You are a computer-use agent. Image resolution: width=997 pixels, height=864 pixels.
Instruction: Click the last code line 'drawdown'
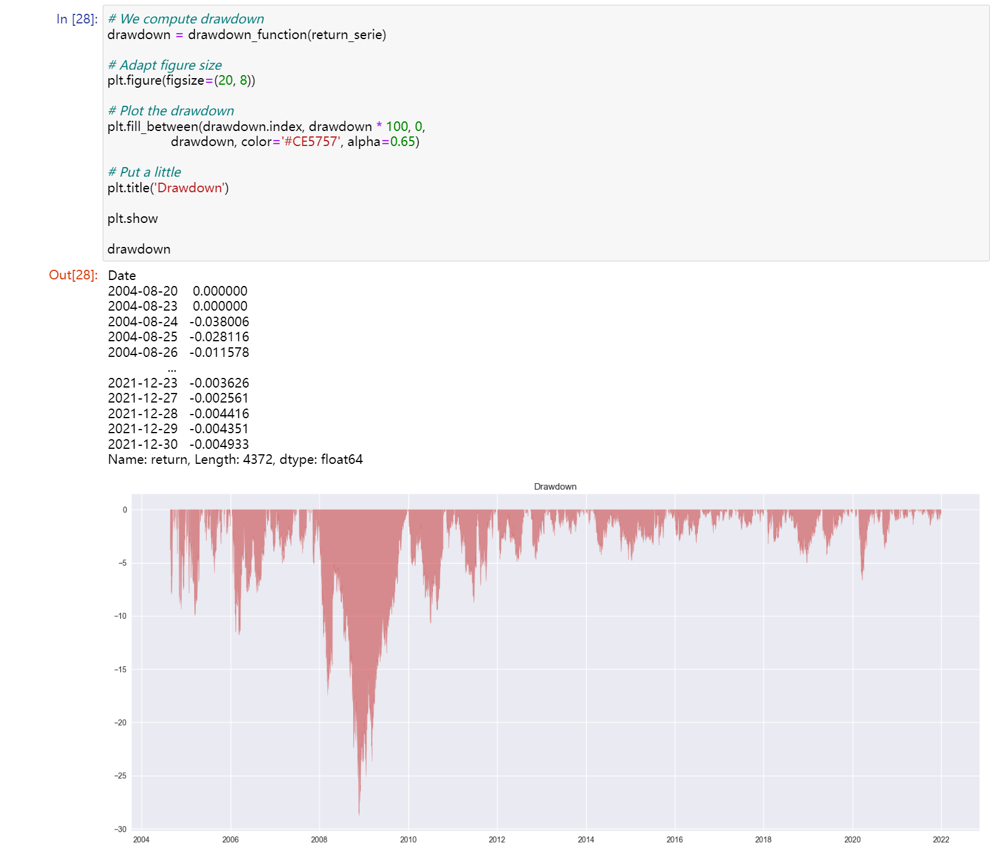(x=139, y=249)
